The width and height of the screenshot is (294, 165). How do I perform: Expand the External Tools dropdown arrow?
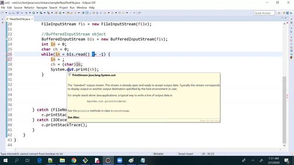pyautogui.click(x=52, y=13)
